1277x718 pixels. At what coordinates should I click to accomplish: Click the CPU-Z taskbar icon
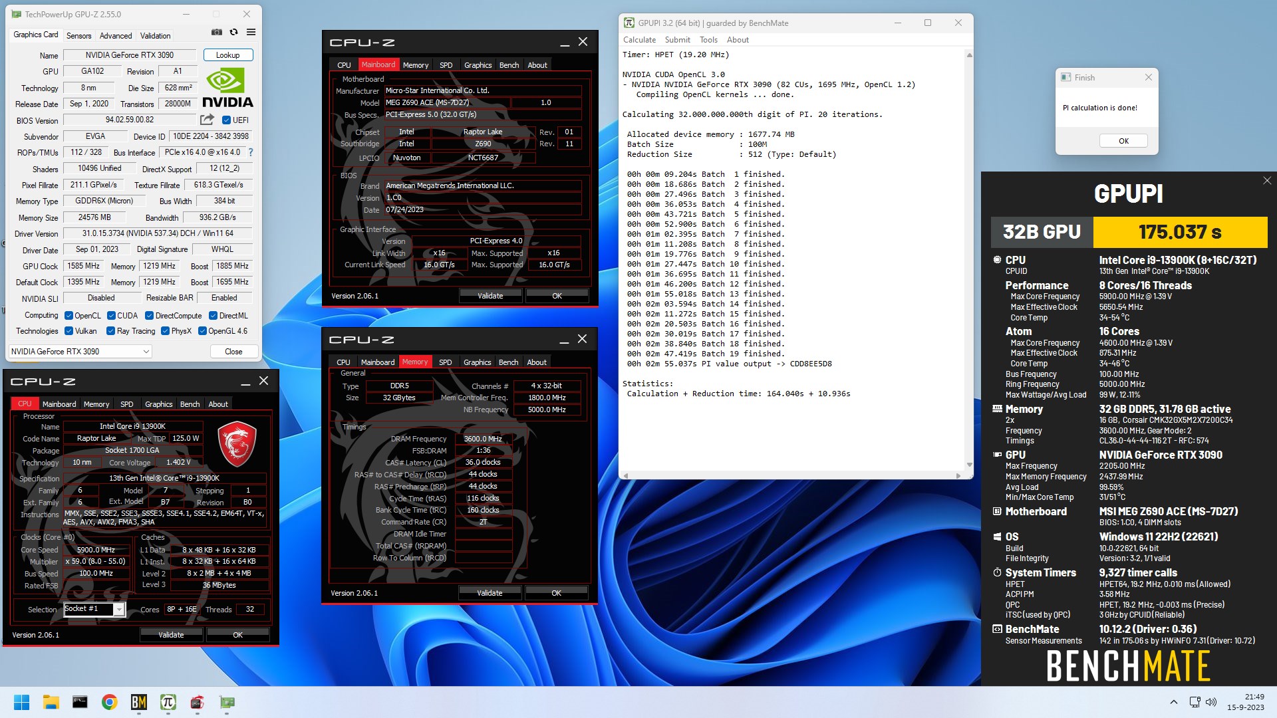click(197, 702)
